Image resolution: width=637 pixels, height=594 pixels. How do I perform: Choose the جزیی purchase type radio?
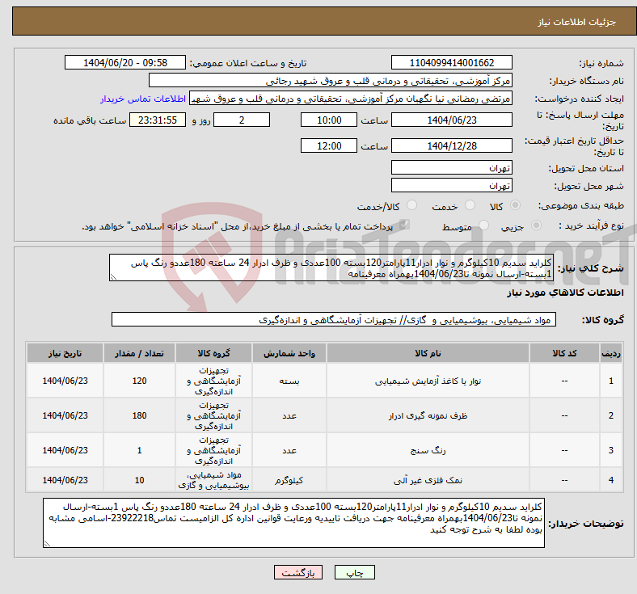[x=536, y=225]
